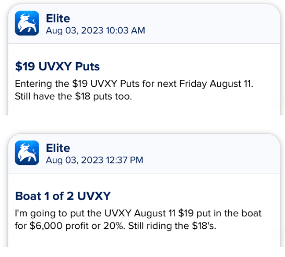Click the "2023" year in the 10:03 AM timestamp

point(92,30)
